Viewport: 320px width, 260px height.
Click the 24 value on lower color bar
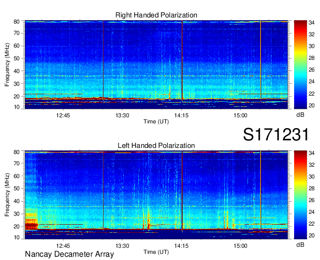tap(312, 212)
